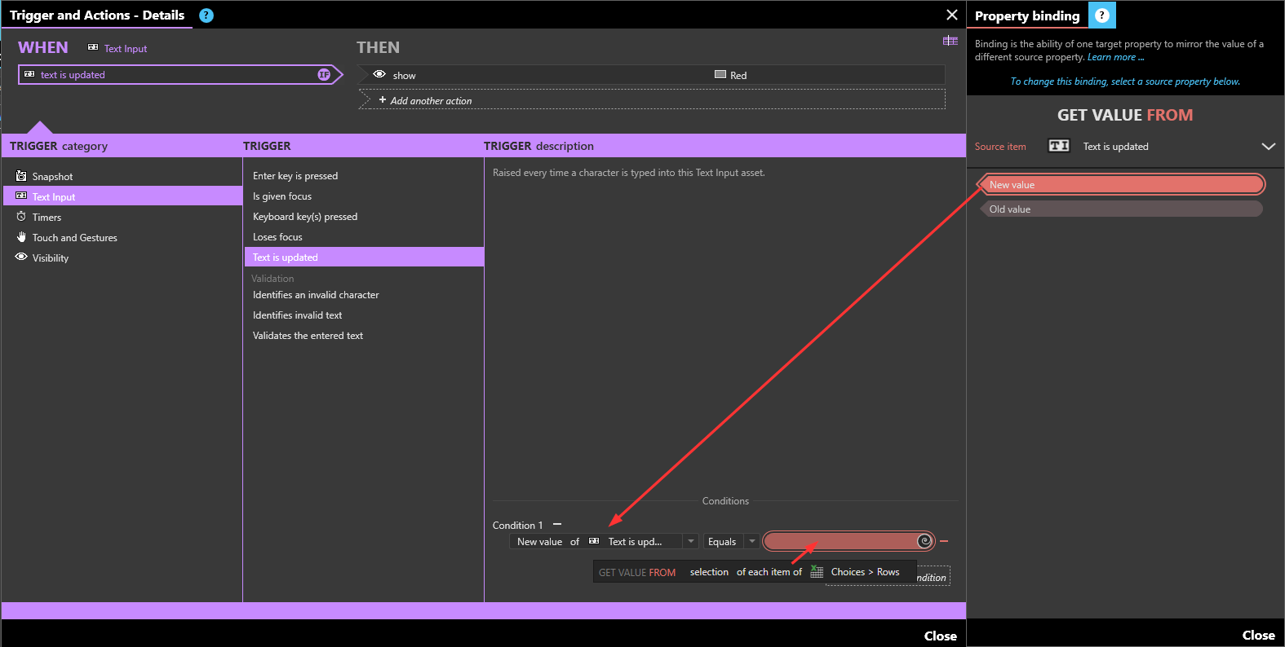This screenshot has height=647, width=1285.
Task: Select the 'Loses focus' trigger
Action: (x=277, y=237)
